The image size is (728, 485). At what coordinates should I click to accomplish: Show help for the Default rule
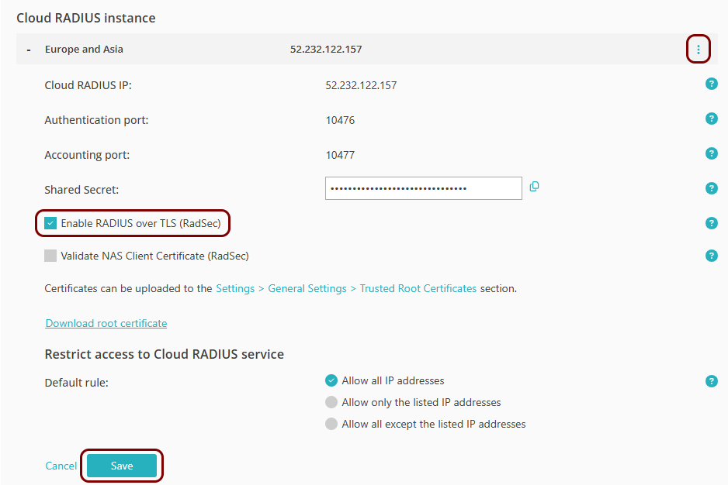click(711, 381)
